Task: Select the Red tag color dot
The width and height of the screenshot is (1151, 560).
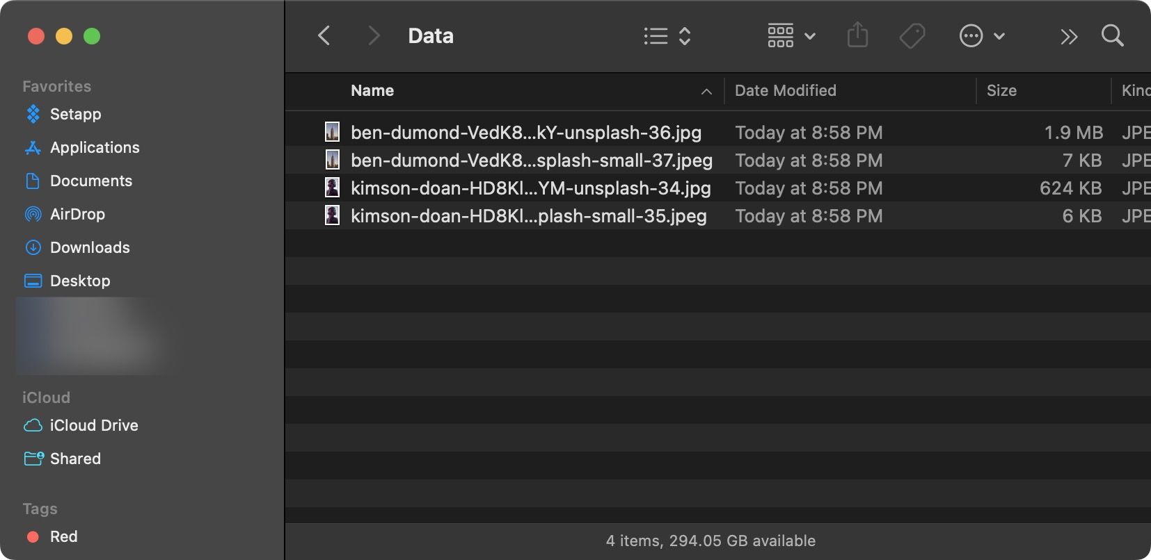Action: [32, 536]
